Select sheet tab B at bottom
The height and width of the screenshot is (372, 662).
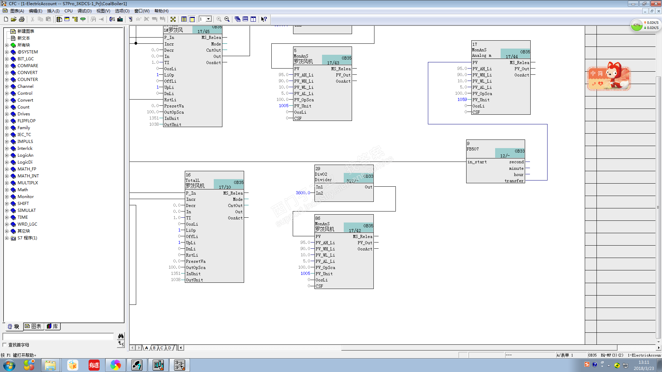(154, 348)
